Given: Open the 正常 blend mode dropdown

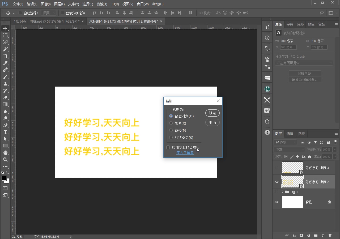Looking at the screenshot, I should click(x=289, y=150).
